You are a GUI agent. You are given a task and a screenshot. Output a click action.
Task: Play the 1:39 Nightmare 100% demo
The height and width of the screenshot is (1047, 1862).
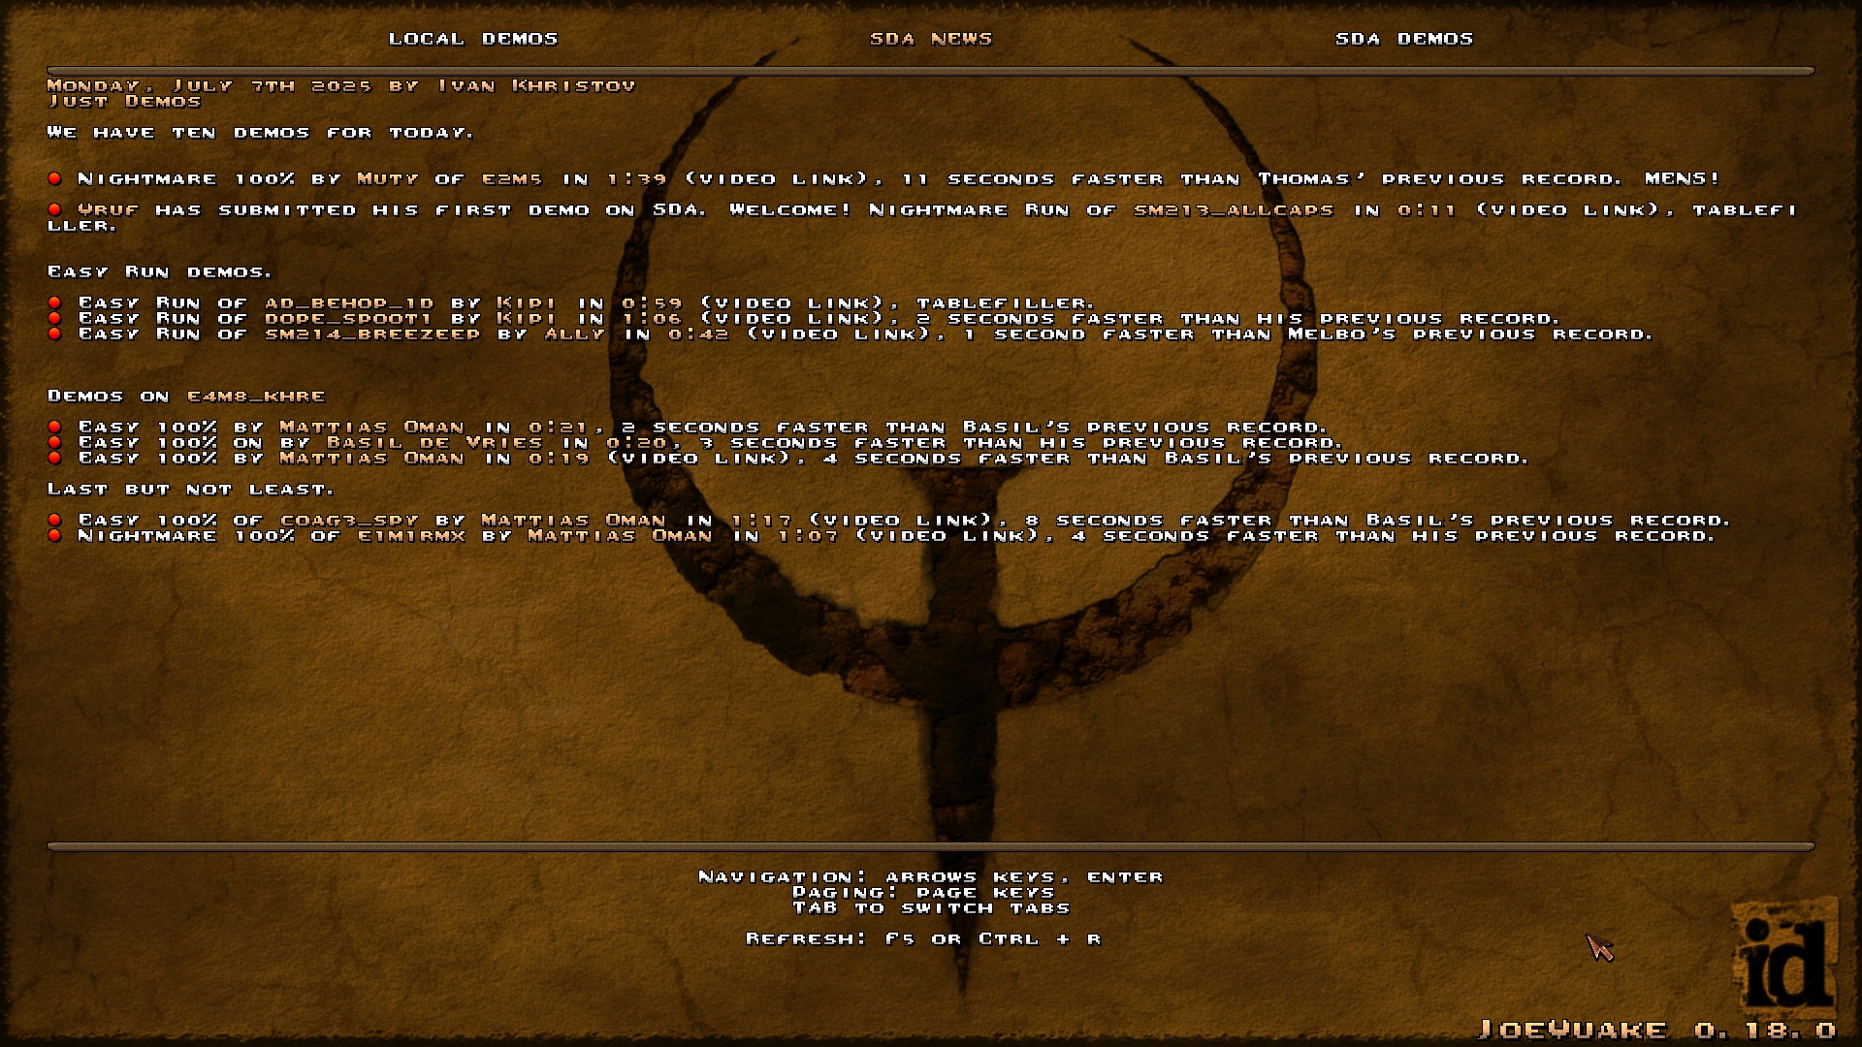[636, 178]
